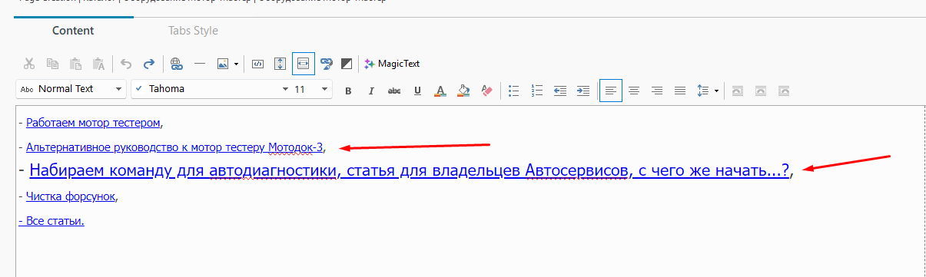The width and height of the screenshot is (926, 277).
Task: Toggle the horizontal fit width icon
Action: point(304,64)
